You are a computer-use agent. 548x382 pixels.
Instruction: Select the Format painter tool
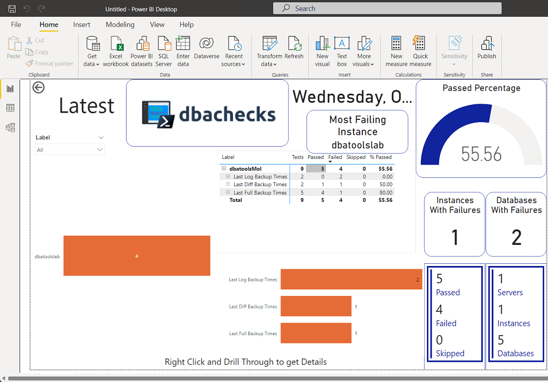point(49,63)
